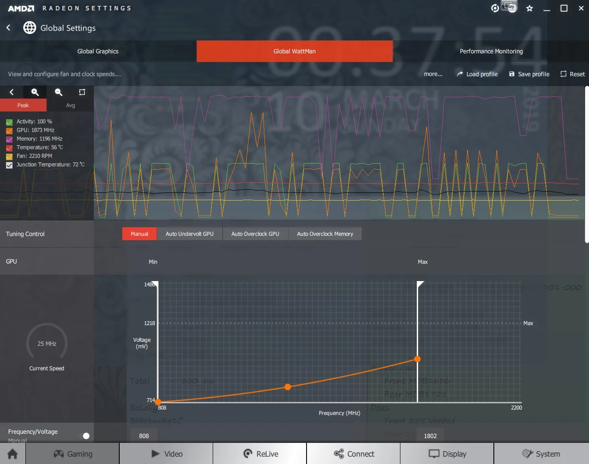Go back using the header arrow

point(8,28)
